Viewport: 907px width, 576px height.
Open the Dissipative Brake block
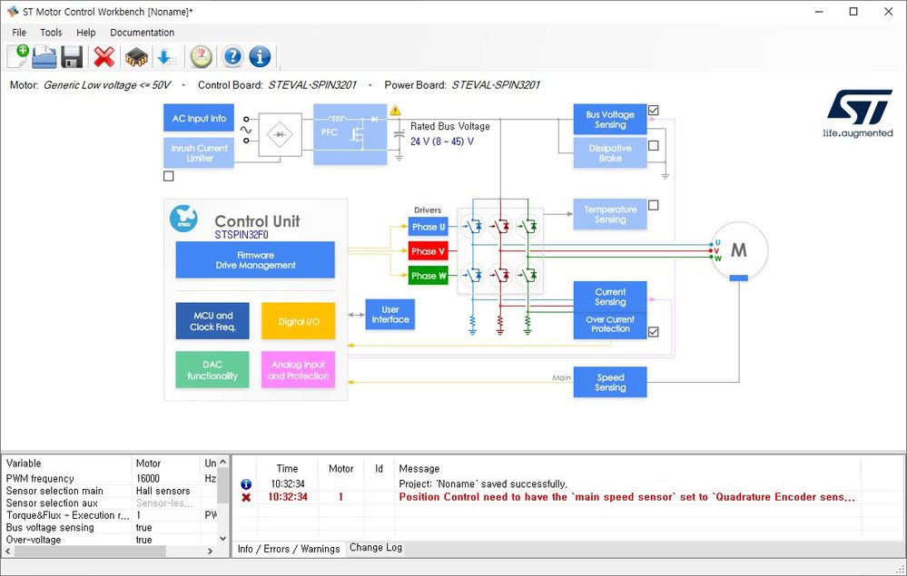tap(610, 153)
